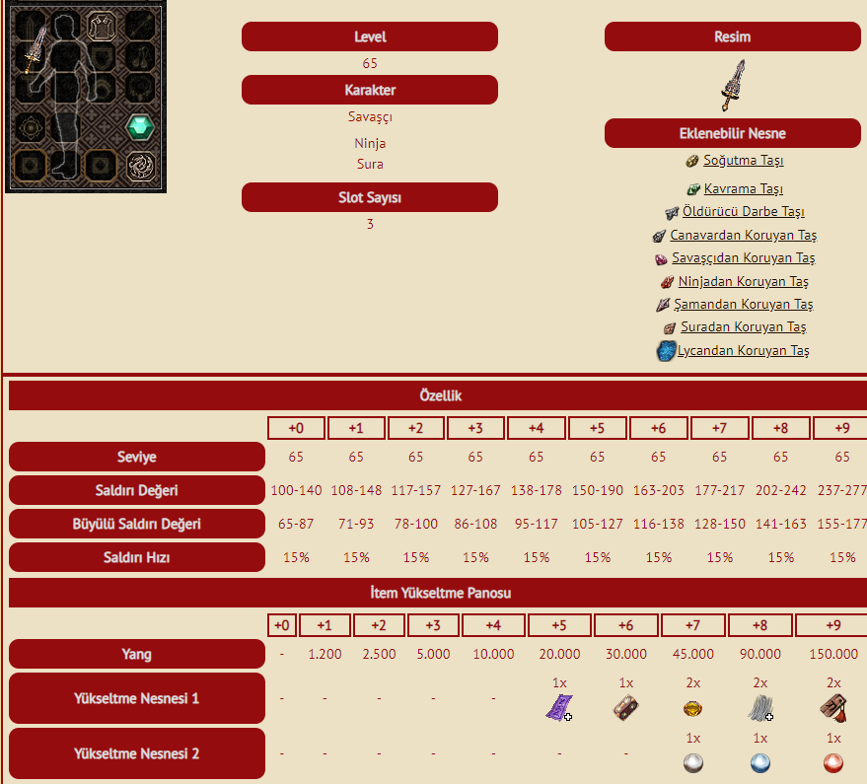867x784 pixels.
Task: Open the Kavrama Taşı link
Action: [743, 189]
